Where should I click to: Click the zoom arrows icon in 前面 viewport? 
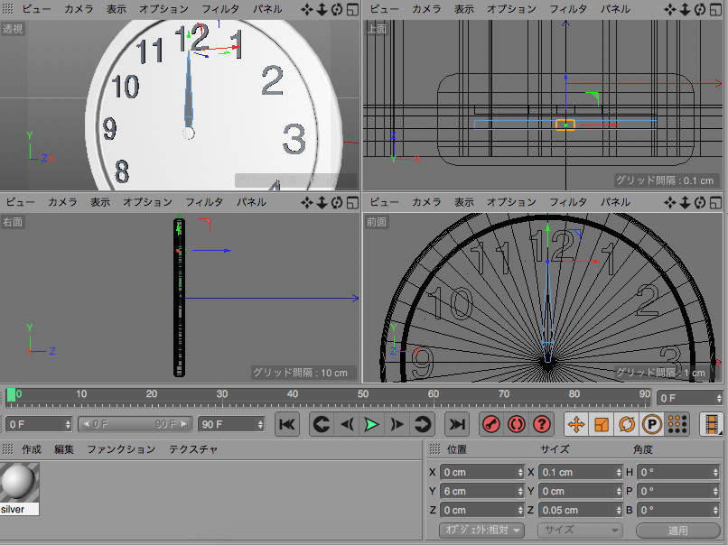click(685, 203)
